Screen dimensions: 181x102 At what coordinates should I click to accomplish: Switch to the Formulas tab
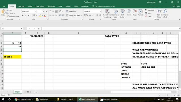pyautogui.click(x=51, y=6)
